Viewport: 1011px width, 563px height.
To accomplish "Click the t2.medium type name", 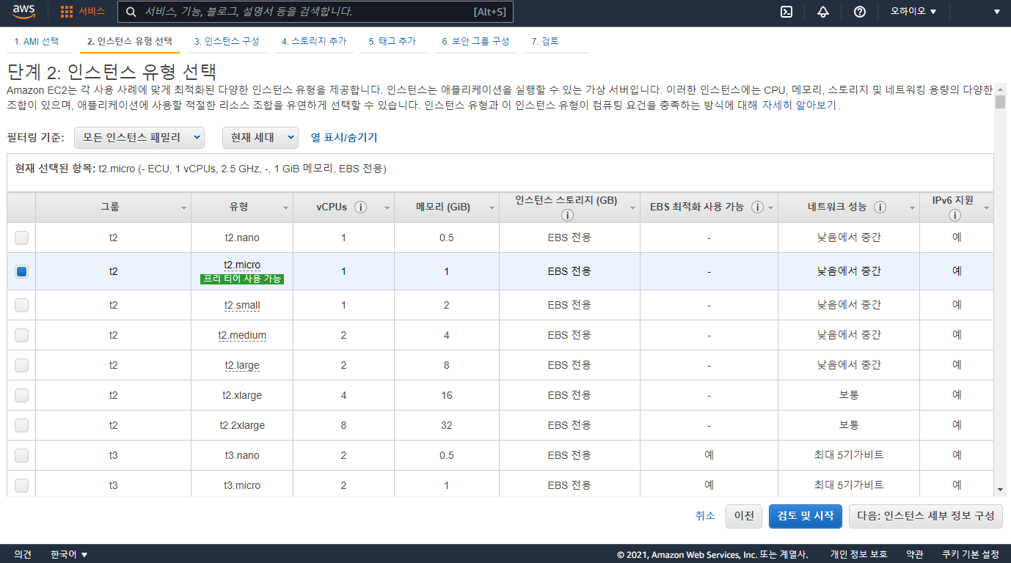I will click(x=242, y=335).
